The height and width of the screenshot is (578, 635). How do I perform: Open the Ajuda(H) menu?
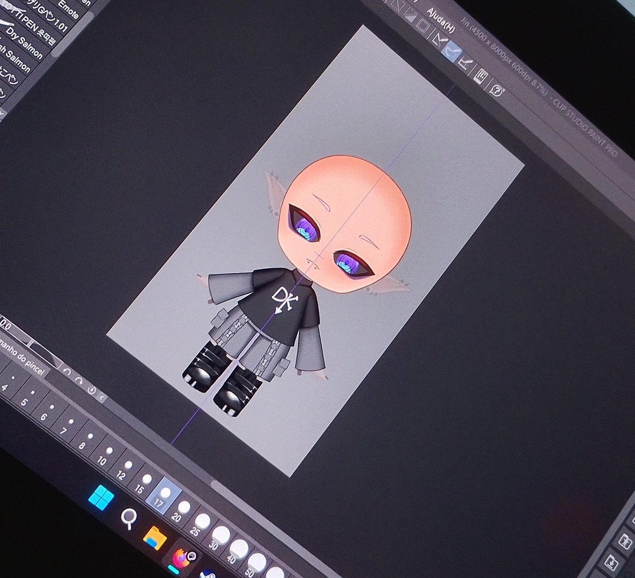click(441, 22)
